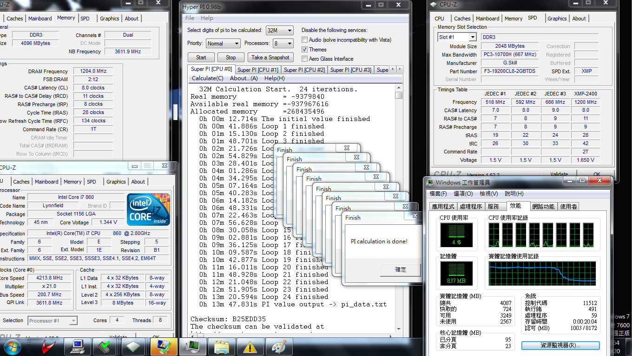Click the physical memory usage history graph

tap(542, 274)
